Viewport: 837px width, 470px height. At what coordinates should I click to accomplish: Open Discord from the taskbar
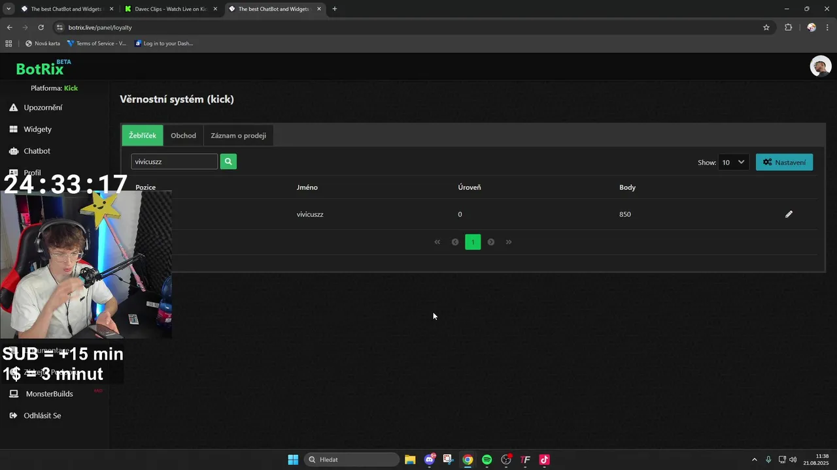tap(430, 460)
